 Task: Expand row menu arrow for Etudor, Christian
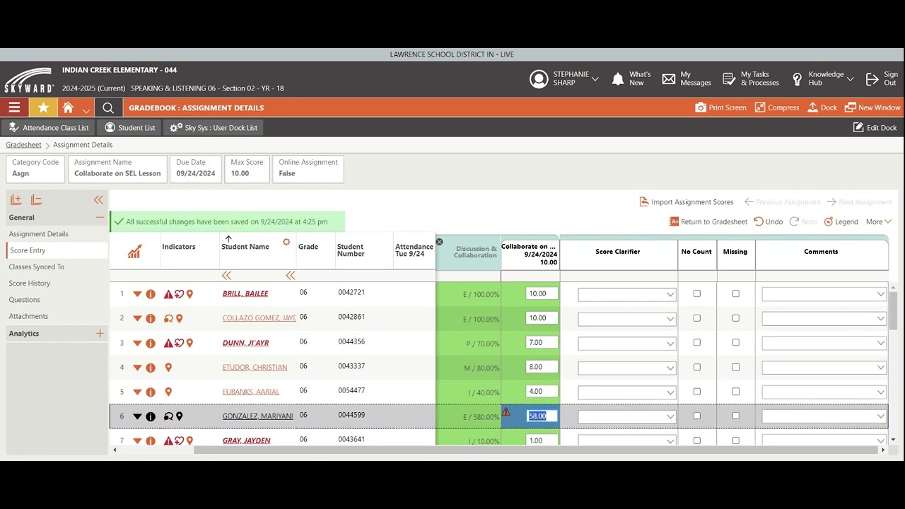(x=137, y=368)
